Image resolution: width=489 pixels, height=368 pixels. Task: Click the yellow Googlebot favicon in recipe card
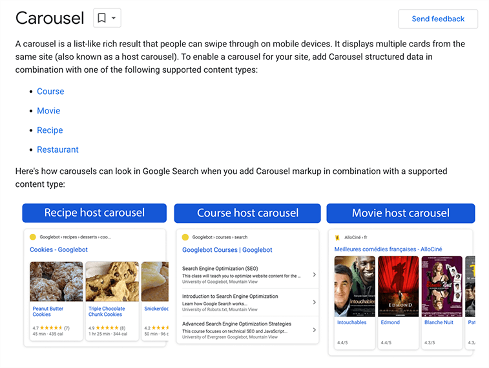coord(33,237)
